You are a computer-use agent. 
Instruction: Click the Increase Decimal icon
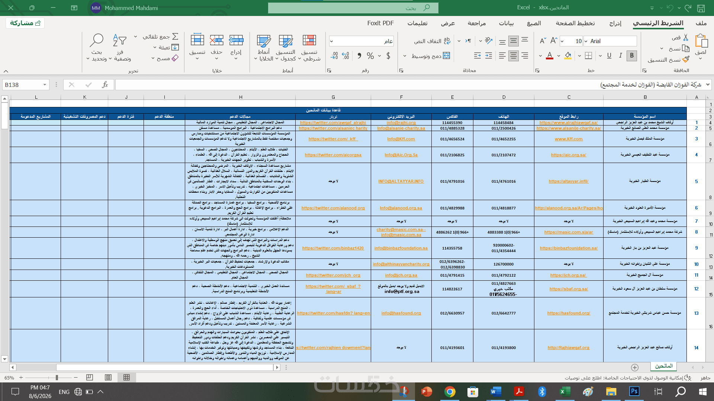coord(345,56)
